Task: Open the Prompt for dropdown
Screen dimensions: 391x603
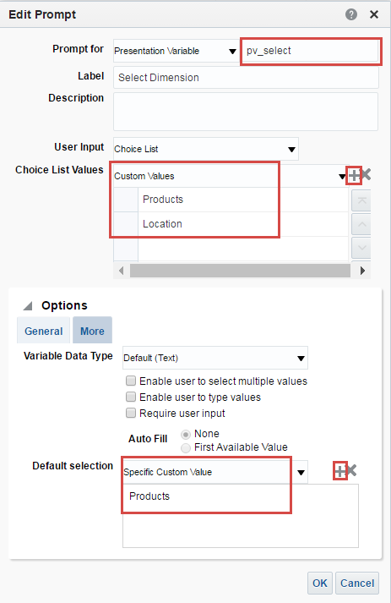Action: [x=176, y=51]
